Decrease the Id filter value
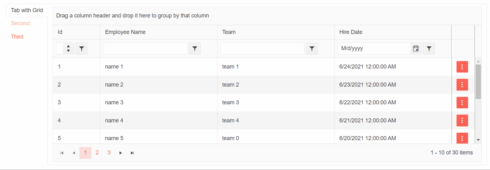The image size is (490, 170). pos(69,51)
